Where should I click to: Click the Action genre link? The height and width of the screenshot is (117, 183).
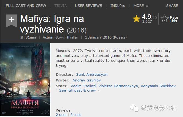(48, 37)
